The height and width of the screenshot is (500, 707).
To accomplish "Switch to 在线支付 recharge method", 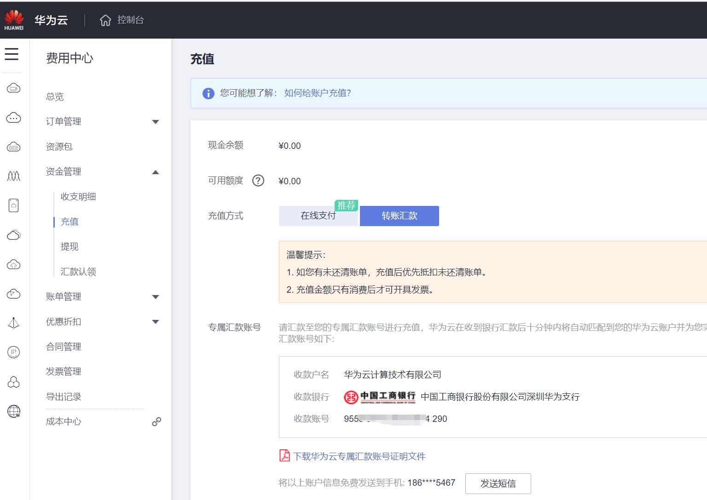I will pos(319,216).
